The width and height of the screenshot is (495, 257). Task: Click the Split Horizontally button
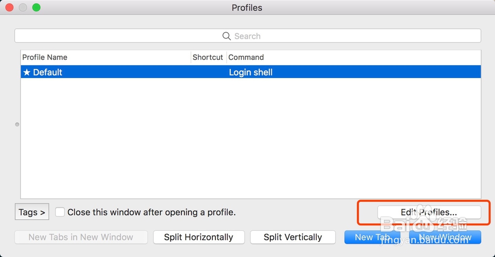coord(198,237)
